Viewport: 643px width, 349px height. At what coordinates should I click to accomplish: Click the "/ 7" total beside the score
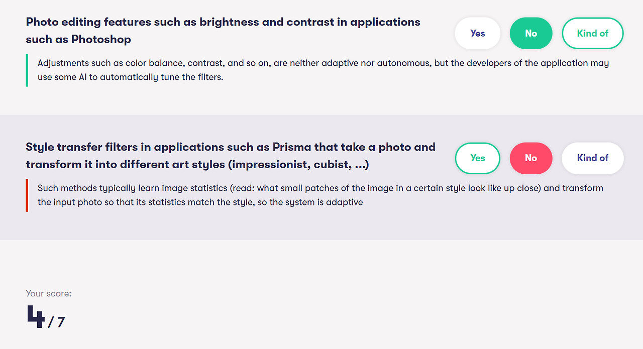57,322
